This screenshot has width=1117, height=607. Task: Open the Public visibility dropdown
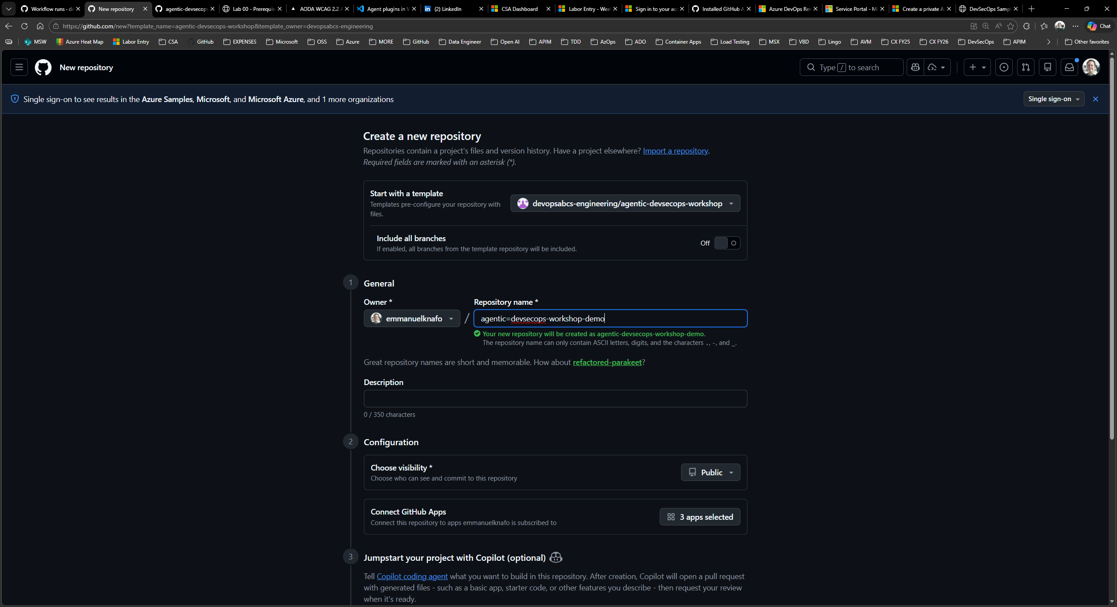(x=710, y=472)
